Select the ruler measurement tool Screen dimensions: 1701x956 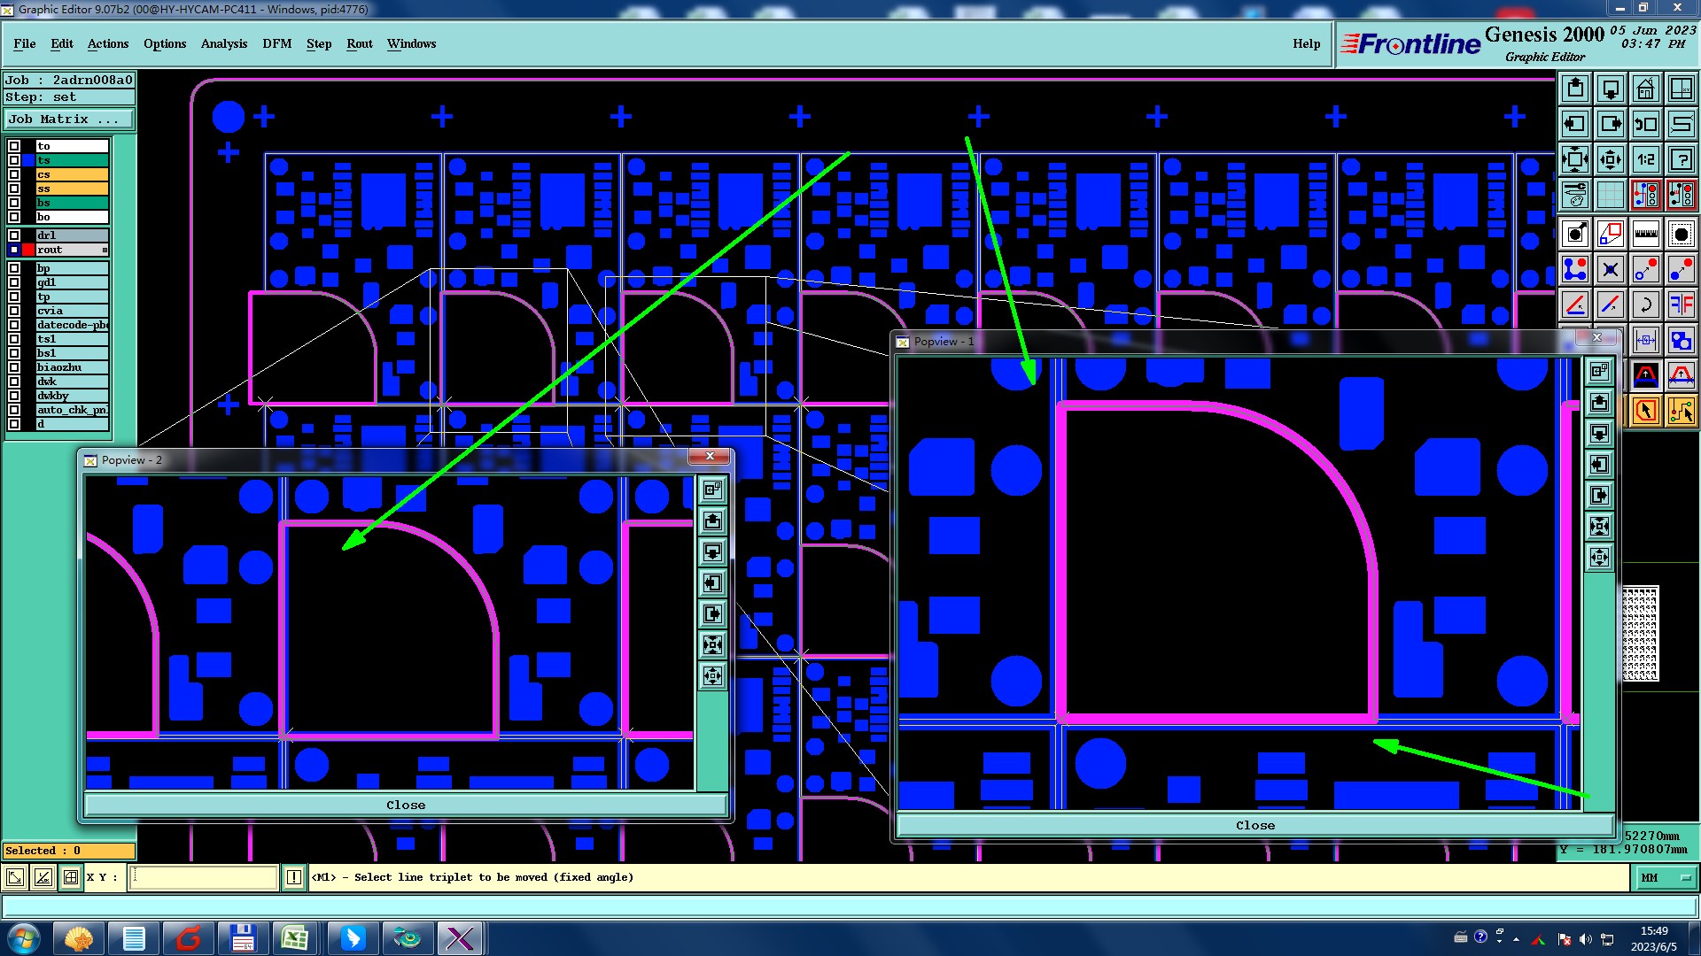1646,234
